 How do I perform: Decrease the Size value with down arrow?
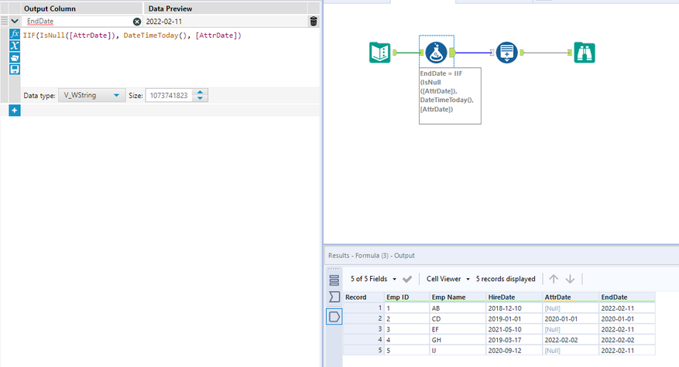(200, 99)
